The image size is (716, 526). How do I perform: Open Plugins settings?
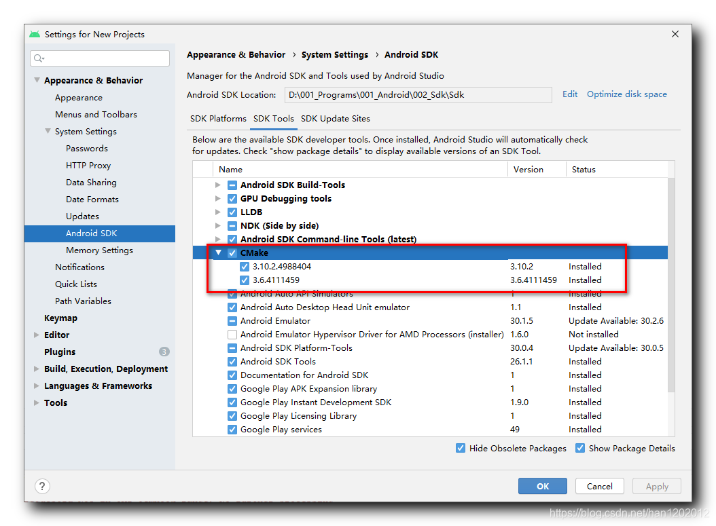[60, 352]
